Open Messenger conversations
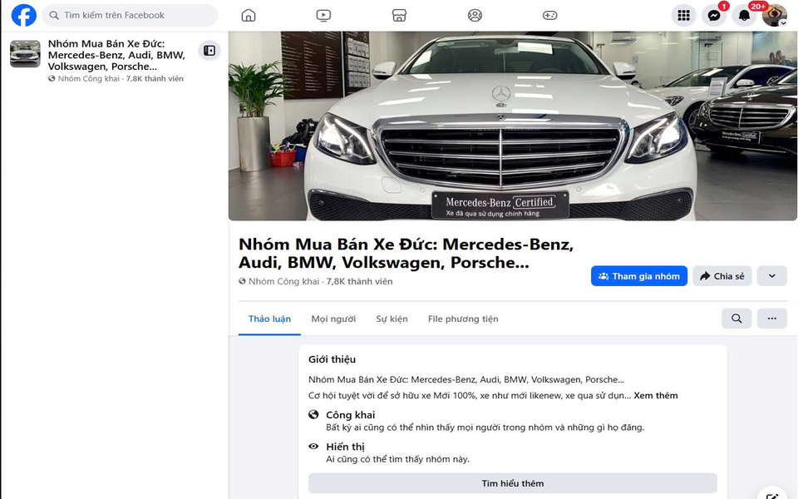The height and width of the screenshot is (499, 798). [713, 15]
